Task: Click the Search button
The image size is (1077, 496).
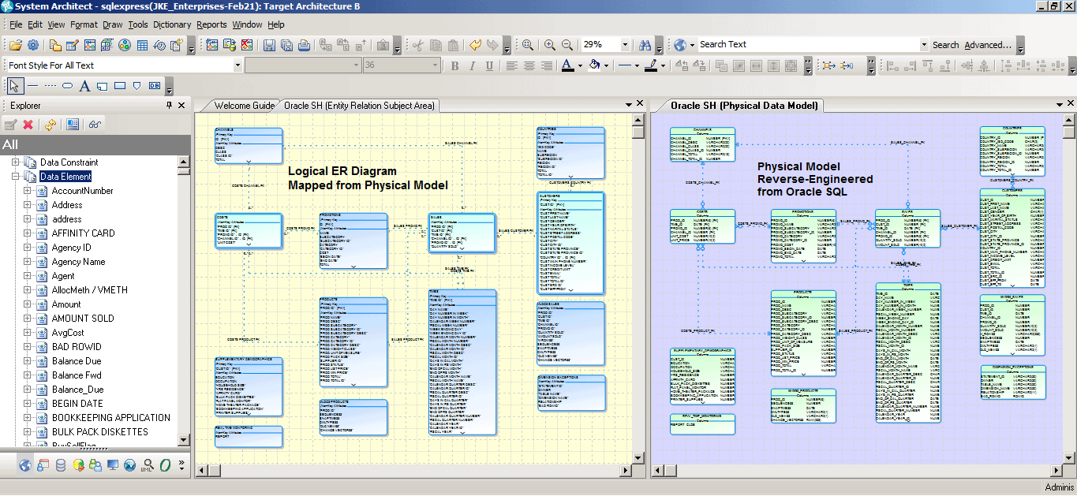Action: coord(946,45)
